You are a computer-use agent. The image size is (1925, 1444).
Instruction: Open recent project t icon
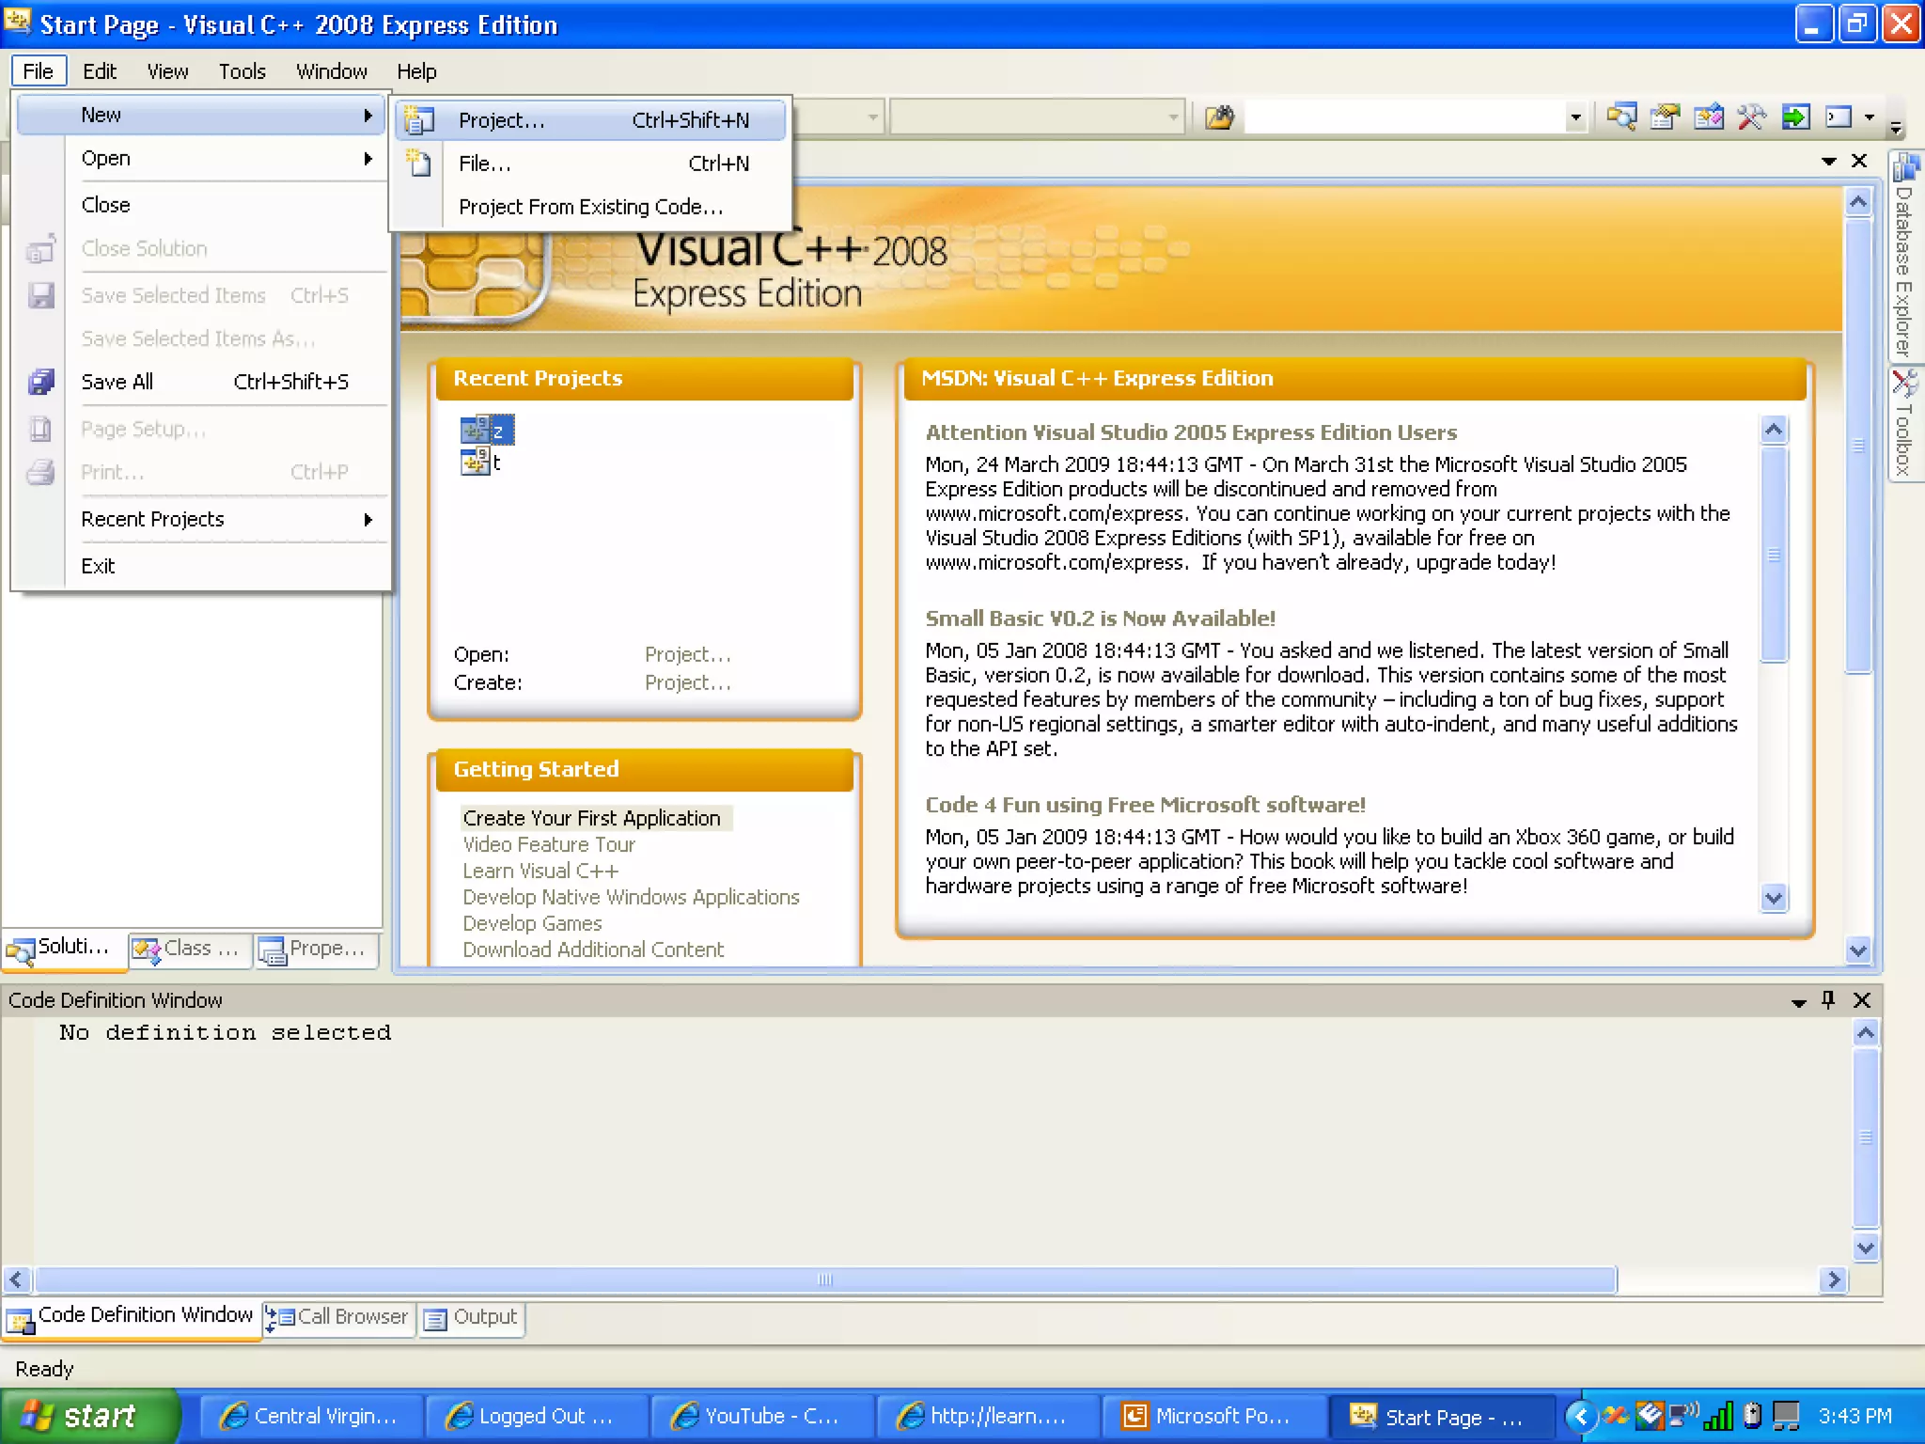(475, 462)
